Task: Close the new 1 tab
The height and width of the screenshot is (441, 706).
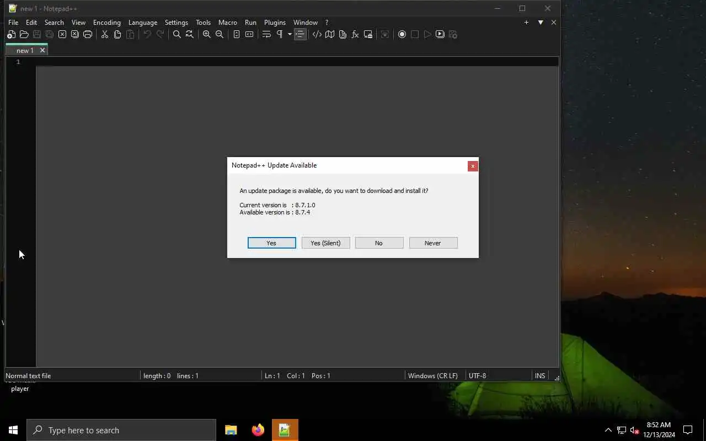Action: tap(42, 50)
